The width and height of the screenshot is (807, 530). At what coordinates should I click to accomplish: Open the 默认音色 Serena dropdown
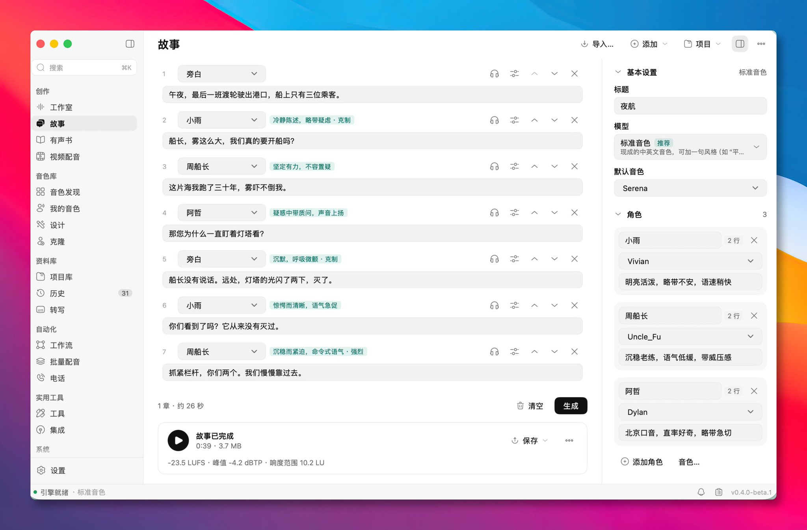[x=690, y=188]
